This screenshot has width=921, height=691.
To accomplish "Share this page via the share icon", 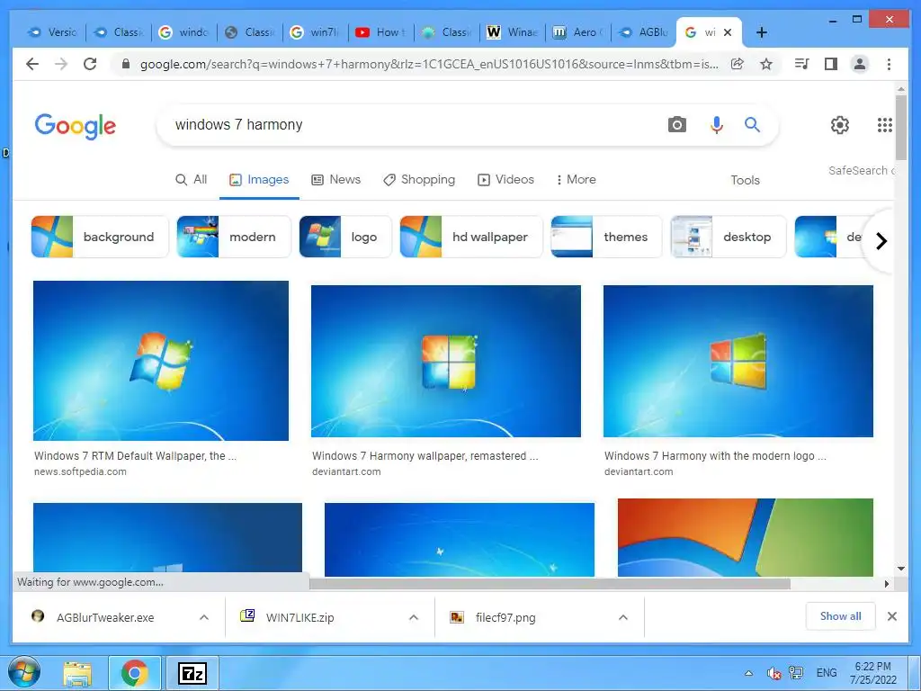I will [x=738, y=64].
